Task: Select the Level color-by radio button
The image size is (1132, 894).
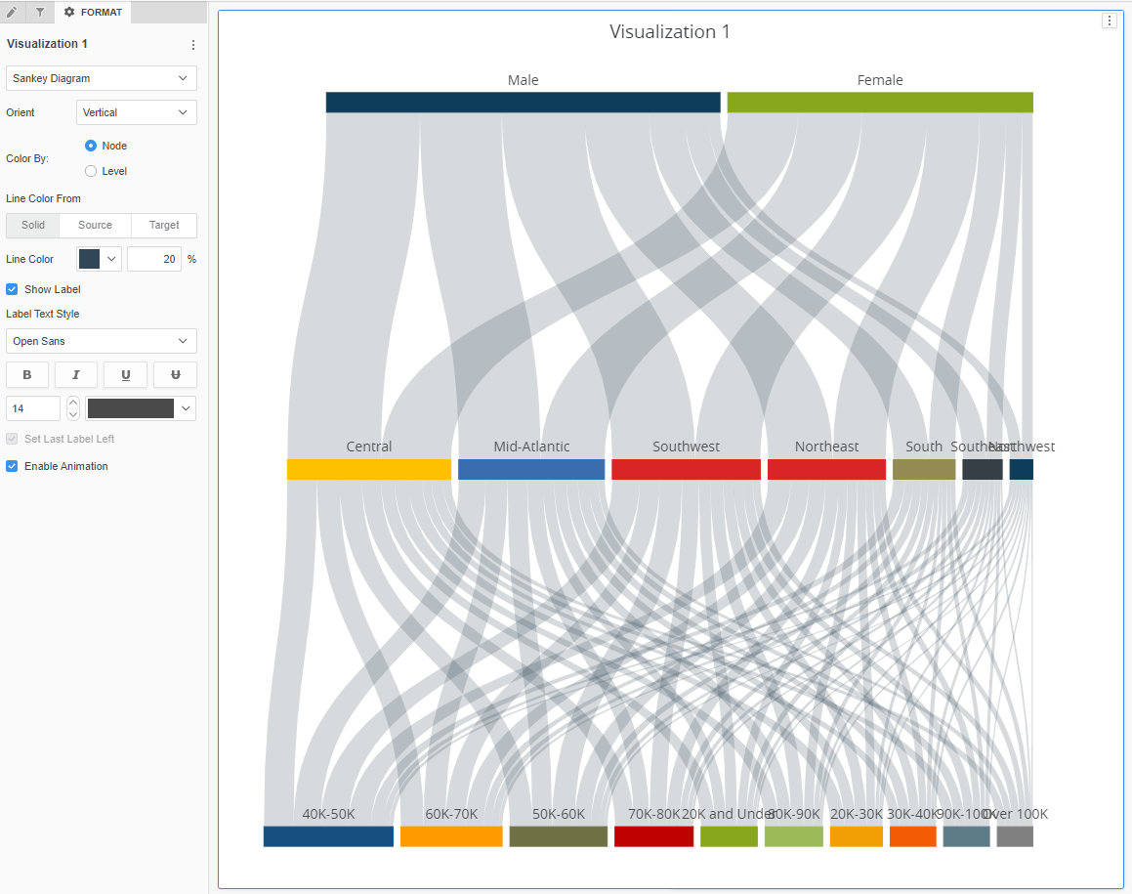Action: (91, 171)
